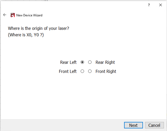
Task: Click the "New Device Wizard" title text
Action: (29, 15)
